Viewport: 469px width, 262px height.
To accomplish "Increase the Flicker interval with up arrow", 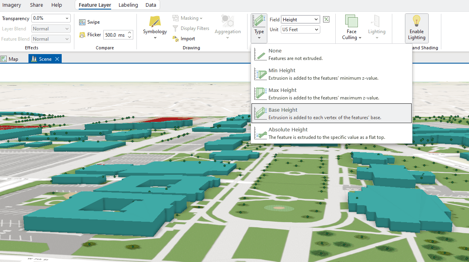I will click(x=130, y=33).
